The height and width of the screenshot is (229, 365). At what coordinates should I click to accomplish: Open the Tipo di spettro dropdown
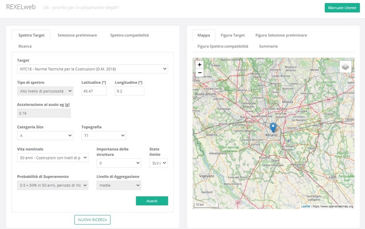[45, 91]
